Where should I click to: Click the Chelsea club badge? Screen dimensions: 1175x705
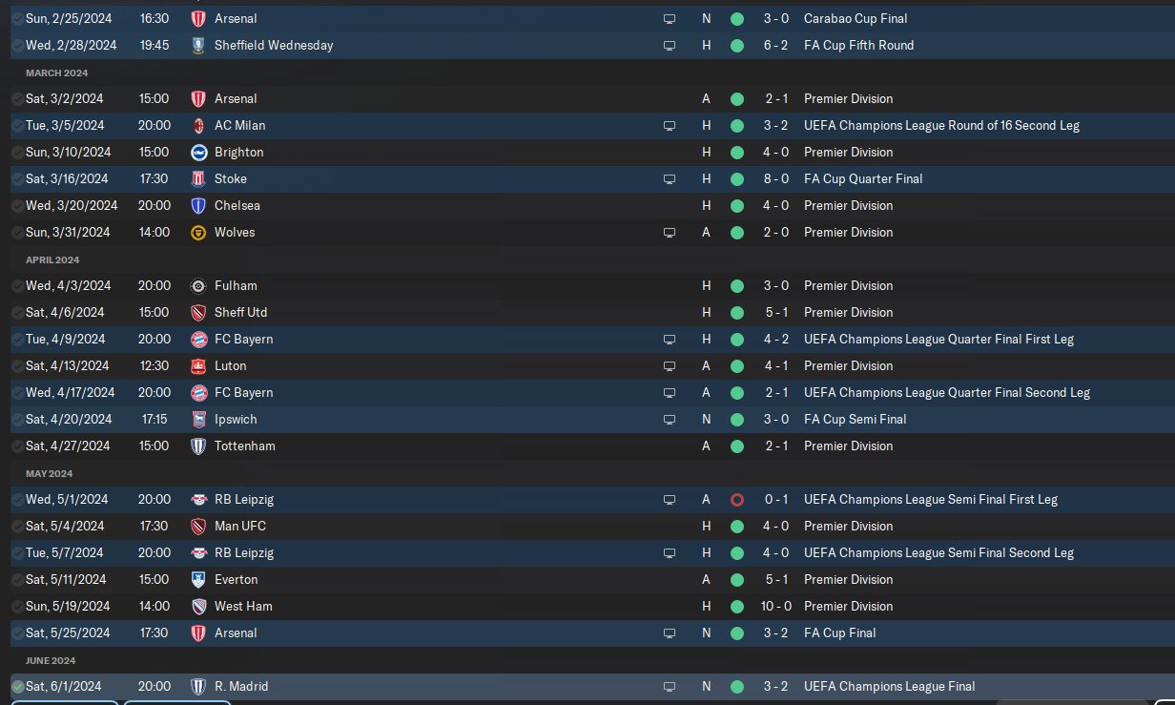(x=198, y=205)
